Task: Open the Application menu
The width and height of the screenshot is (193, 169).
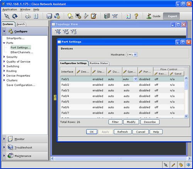Action: [10, 10]
